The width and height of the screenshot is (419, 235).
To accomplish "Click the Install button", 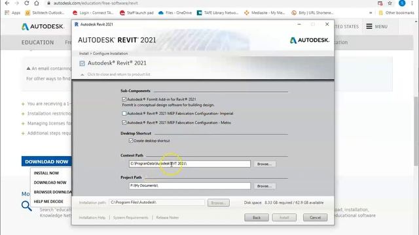I will click(284, 217).
